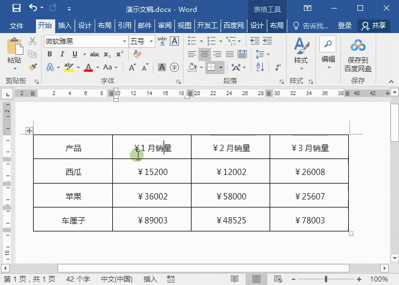
Task: Expand the 粘贴 paste options arrow
Action: pyautogui.click(x=14, y=69)
